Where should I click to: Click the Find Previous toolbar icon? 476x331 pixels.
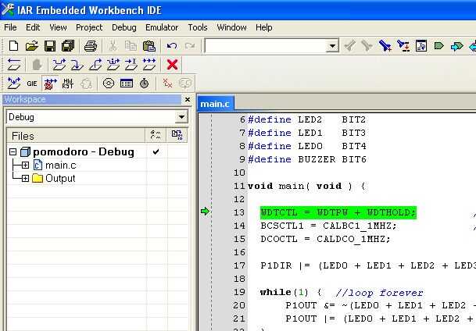(349, 46)
